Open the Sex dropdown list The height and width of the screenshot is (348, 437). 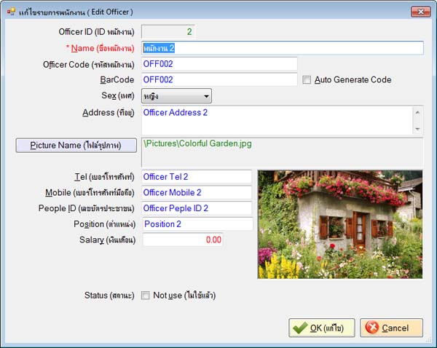tap(176, 96)
